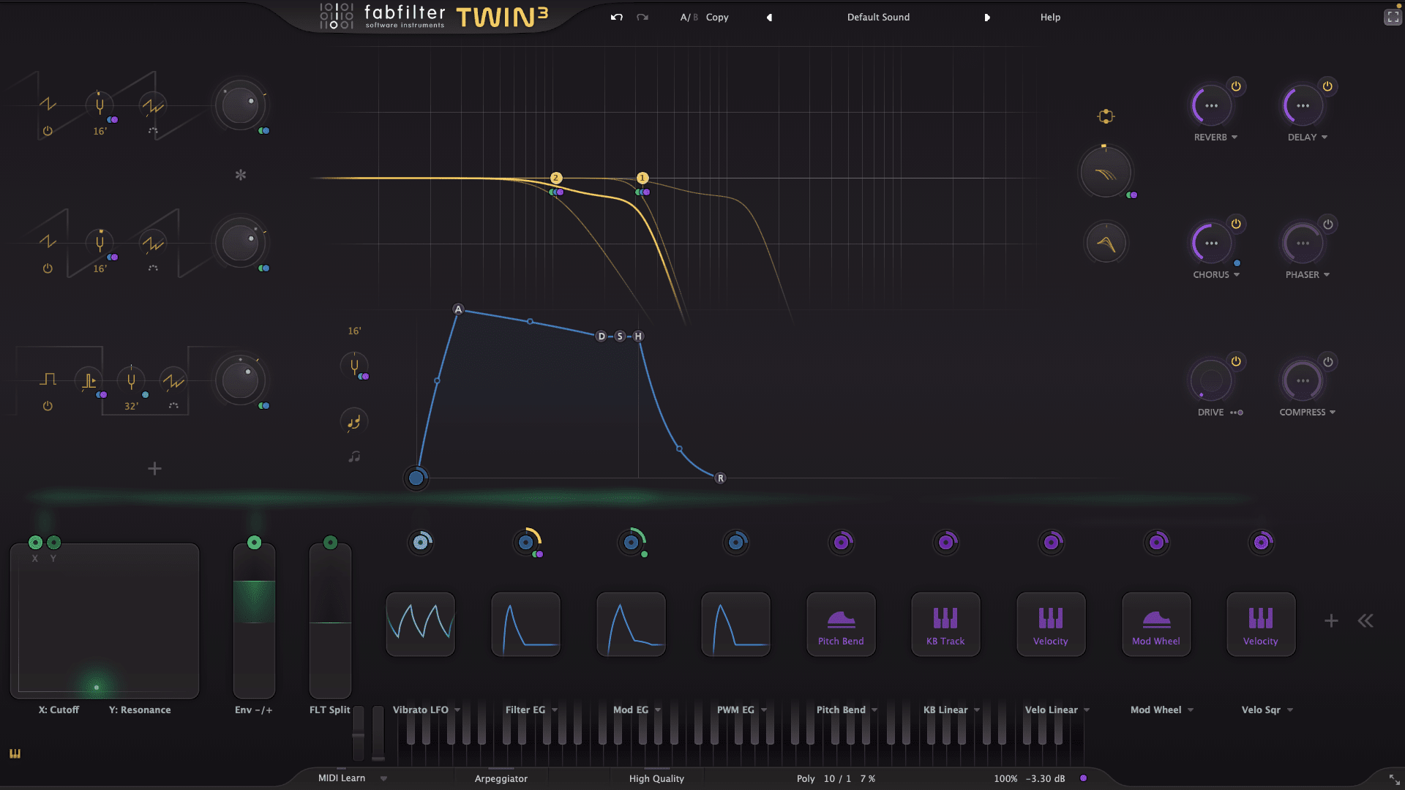Click inside the X Cutoff Y Resonance pad
The image size is (1405, 790).
click(x=106, y=622)
